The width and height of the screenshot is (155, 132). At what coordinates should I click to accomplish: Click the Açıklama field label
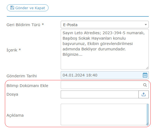pos(15,115)
